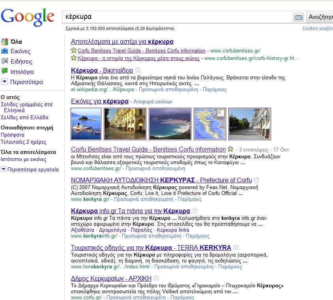The width and height of the screenshot is (333, 300).
Task: Click the Αναζήτηση search button
Action: pos(320,17)
